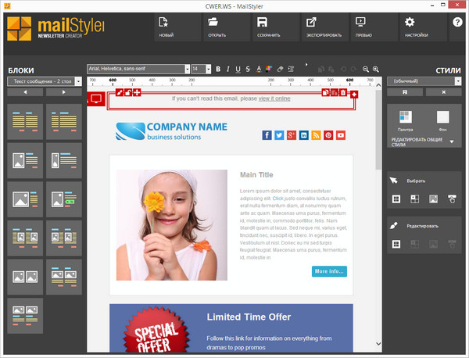Open the 'view it online' link
This screenshot has height=358, width=469.
point(274,98)
